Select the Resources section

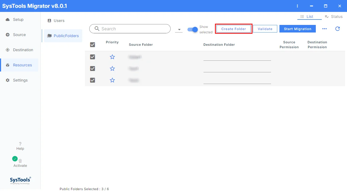(x=19, y=65)
